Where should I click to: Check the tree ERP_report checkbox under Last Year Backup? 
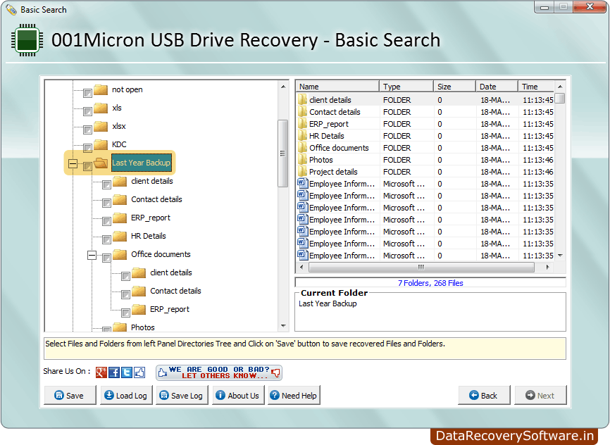point(106,221)
